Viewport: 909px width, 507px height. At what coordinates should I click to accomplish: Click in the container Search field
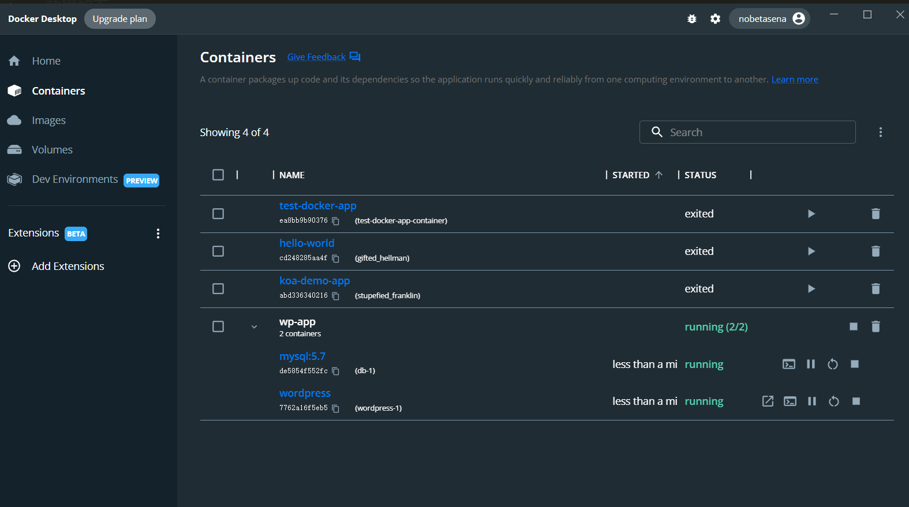coord(756,132)
